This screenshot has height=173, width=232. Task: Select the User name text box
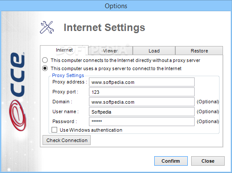[x=142, y=111]
